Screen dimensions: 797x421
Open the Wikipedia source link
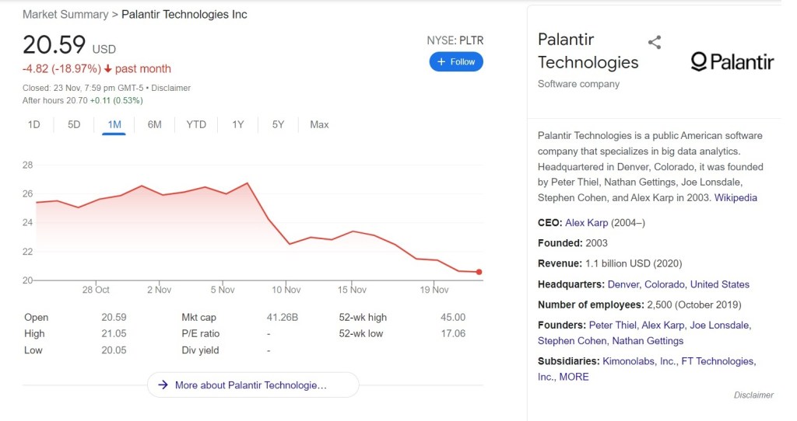(x=736, y=197)
